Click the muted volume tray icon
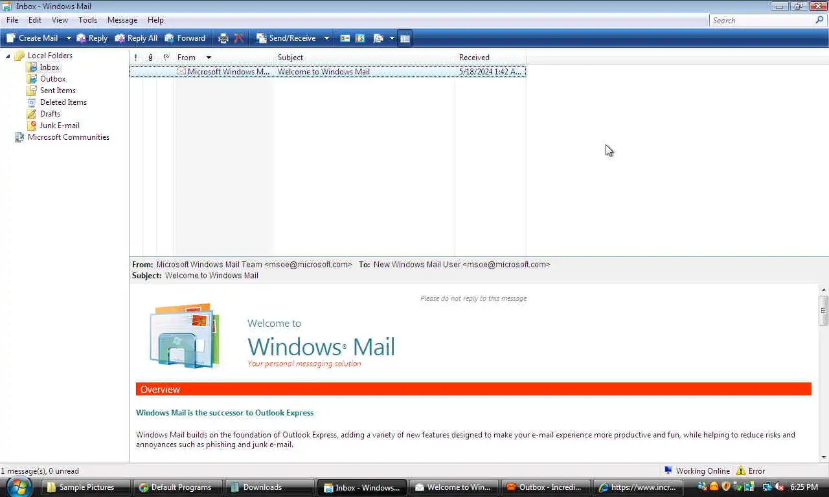 coord(779,487)
